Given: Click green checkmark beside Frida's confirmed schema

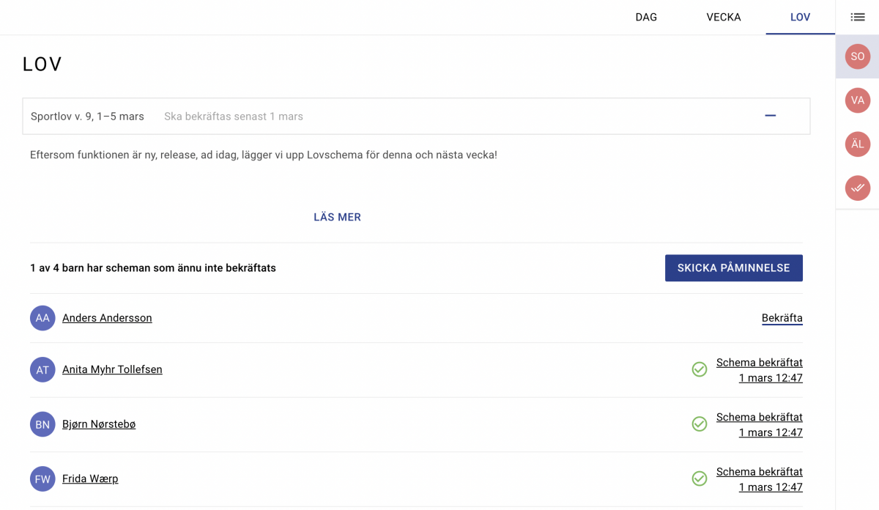Looking at the screenshot, I should click(700, 478).
